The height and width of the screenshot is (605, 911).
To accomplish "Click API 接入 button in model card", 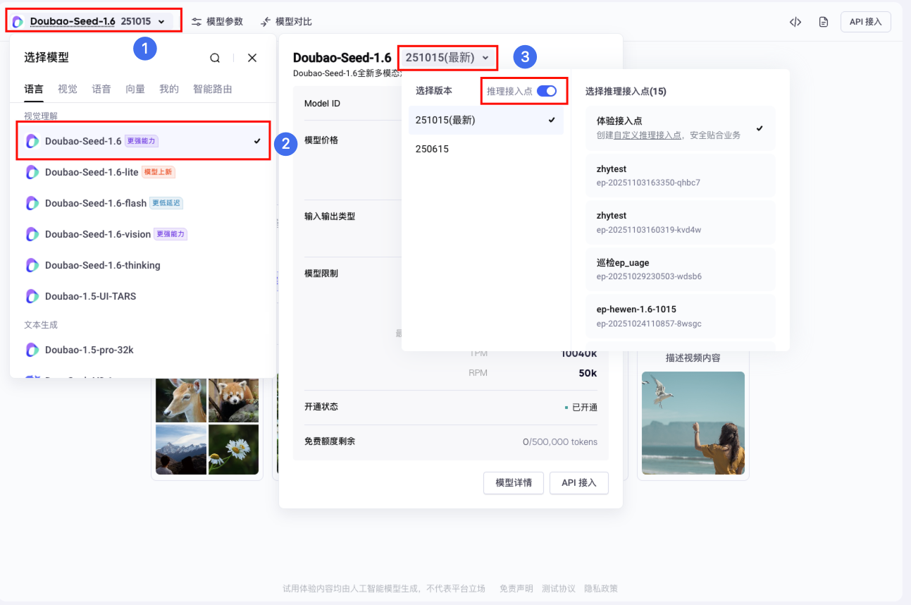I will pyautogui.click(x=579, y=483).
